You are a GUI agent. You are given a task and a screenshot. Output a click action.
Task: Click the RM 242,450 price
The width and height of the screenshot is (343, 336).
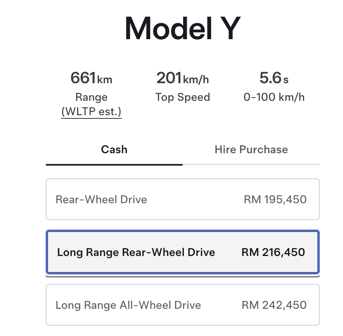click(x=274, y=305)
